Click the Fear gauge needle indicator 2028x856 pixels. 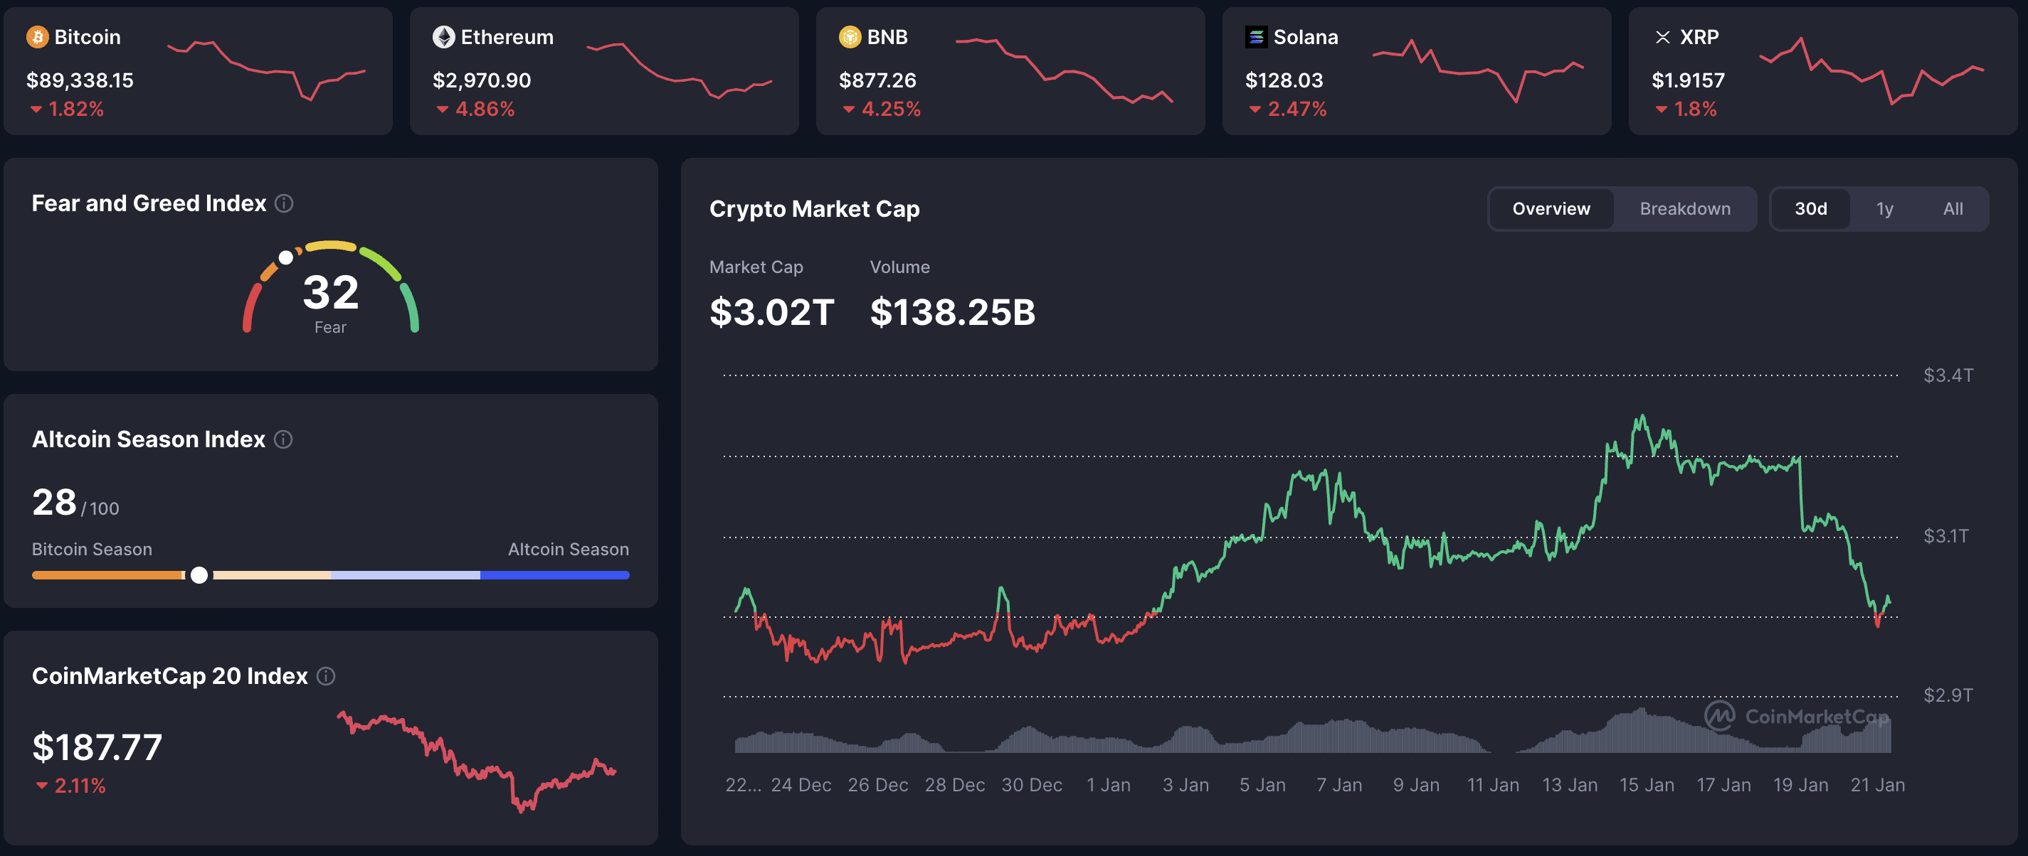[x=286, y=257]
